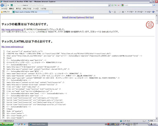This screenshot has width=158, height=126.
Task: Follow the [gateway] link
Action: point(81,17)
